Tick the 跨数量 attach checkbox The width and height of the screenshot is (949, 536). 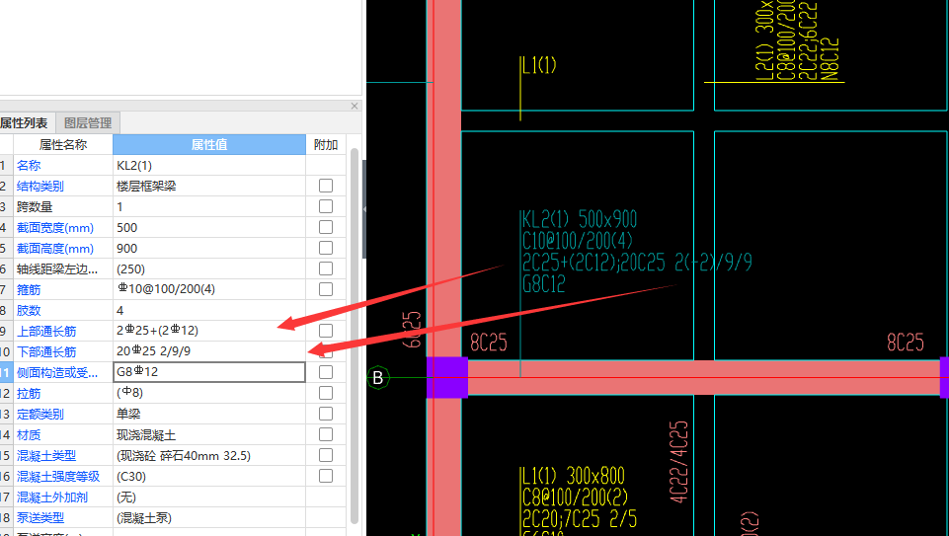point(326,206)
